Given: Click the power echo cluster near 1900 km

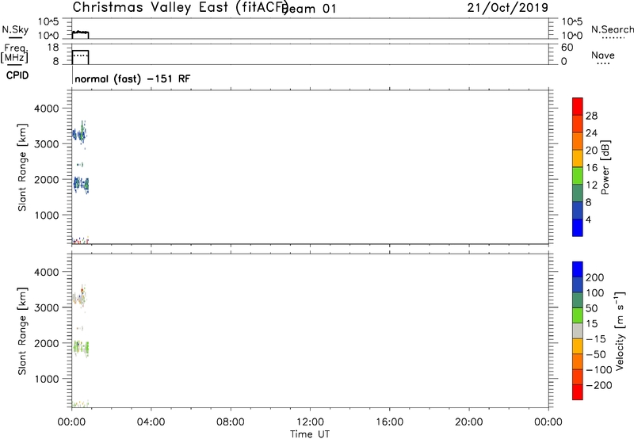Looking at the screenshot, I should coord(81,185).
